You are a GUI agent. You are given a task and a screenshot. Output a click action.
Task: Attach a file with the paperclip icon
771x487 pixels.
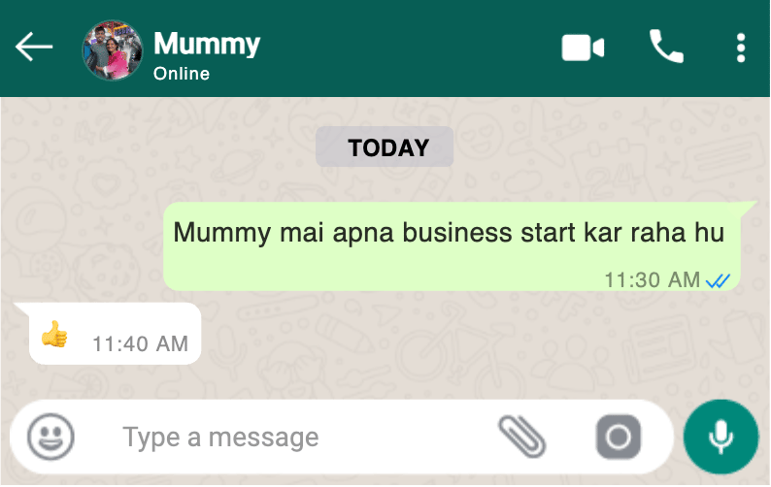pos(522,437)
